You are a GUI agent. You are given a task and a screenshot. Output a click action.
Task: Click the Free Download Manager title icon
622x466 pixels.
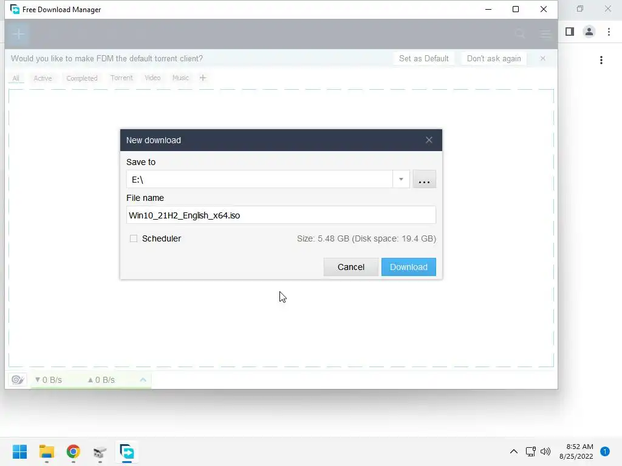[15, 9]
